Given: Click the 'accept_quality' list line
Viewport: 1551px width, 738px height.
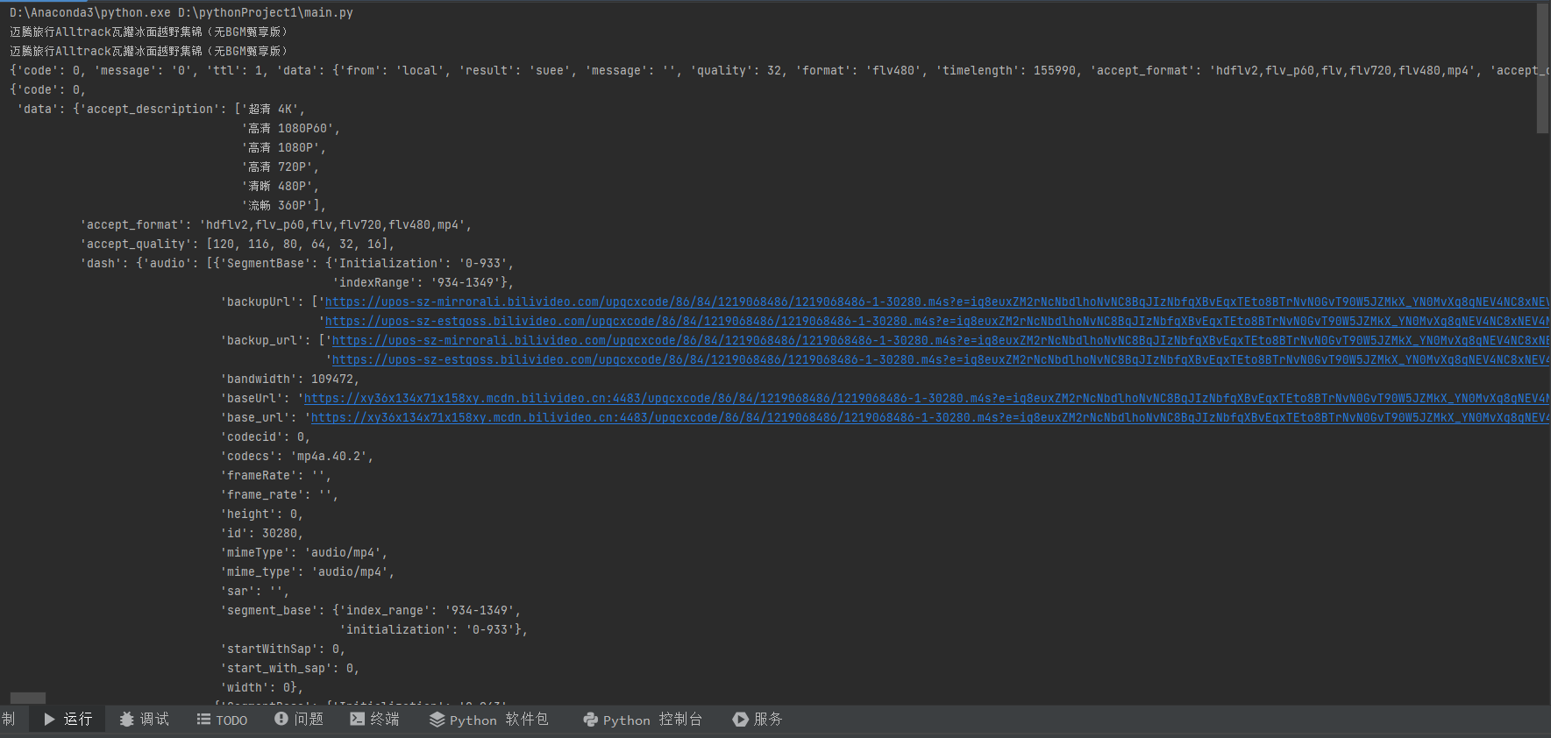Looking at the screenshot, I should coord(237,245).
